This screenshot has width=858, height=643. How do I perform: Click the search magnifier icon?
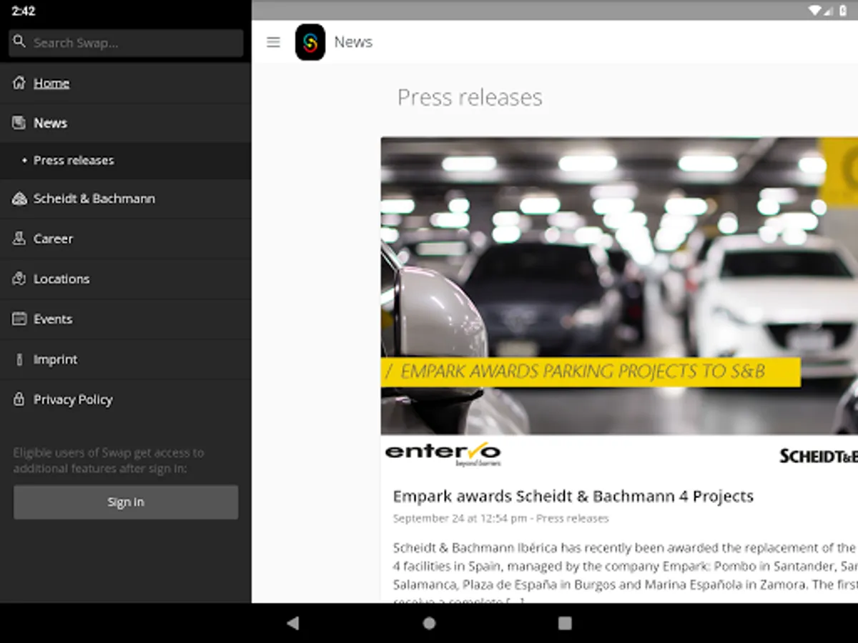[x=19, y=42]
